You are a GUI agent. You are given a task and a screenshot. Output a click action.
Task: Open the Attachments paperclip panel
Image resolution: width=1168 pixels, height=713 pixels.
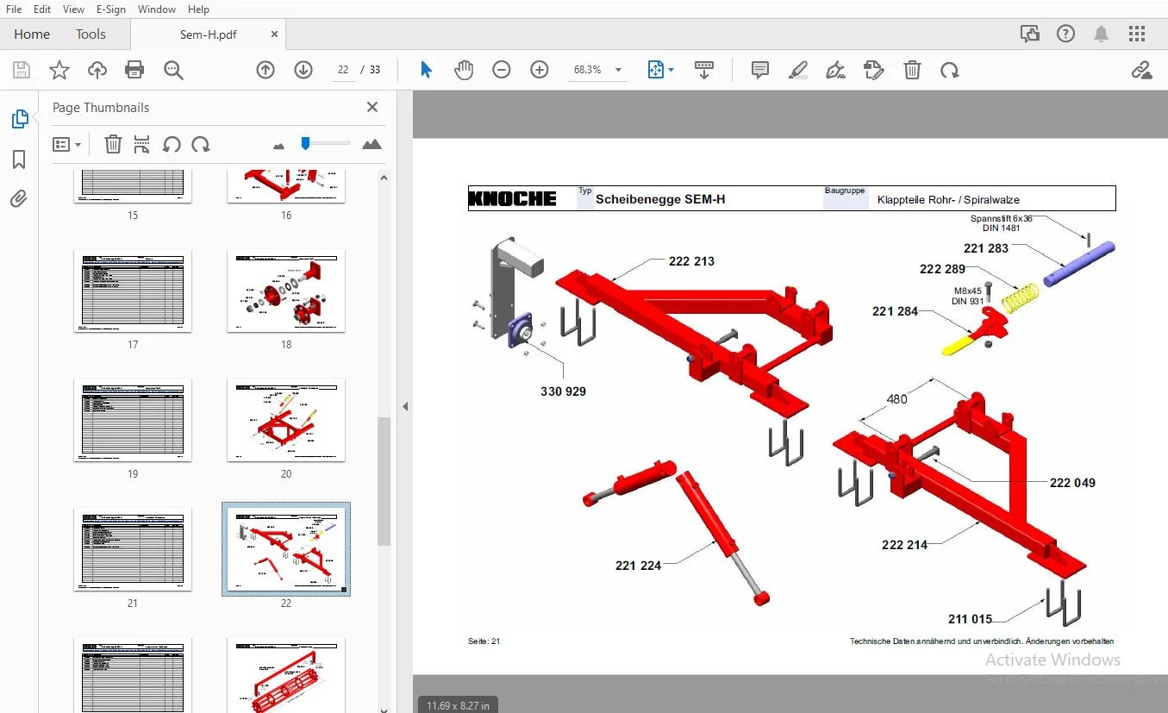tap(19, 199)
